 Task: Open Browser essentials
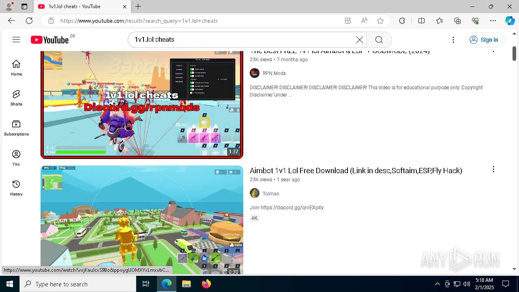click(x=475, y=21)
